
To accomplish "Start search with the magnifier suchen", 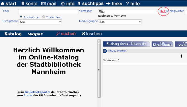I will click(x=66, y=34).
